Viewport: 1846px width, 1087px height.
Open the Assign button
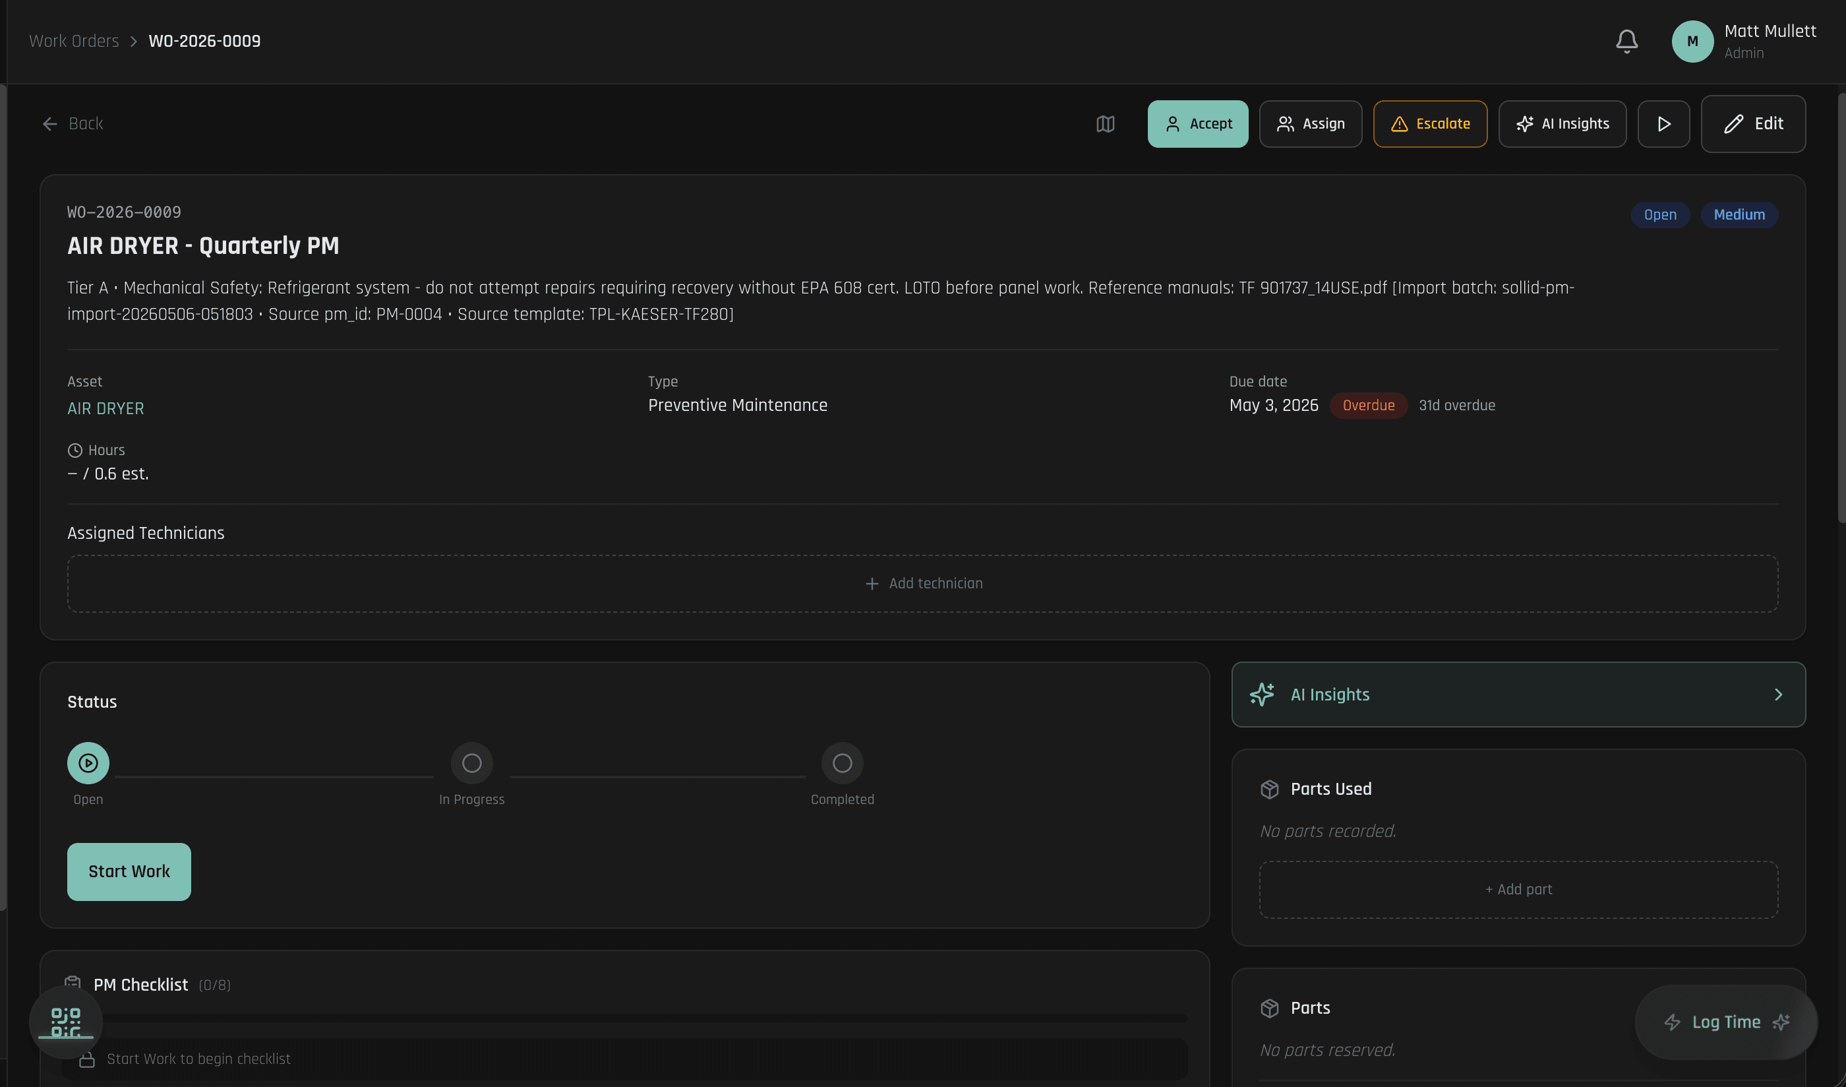click(x=1310, y=124)
